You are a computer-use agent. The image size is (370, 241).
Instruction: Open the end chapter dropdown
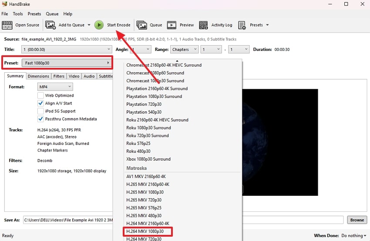click(239, 50)
